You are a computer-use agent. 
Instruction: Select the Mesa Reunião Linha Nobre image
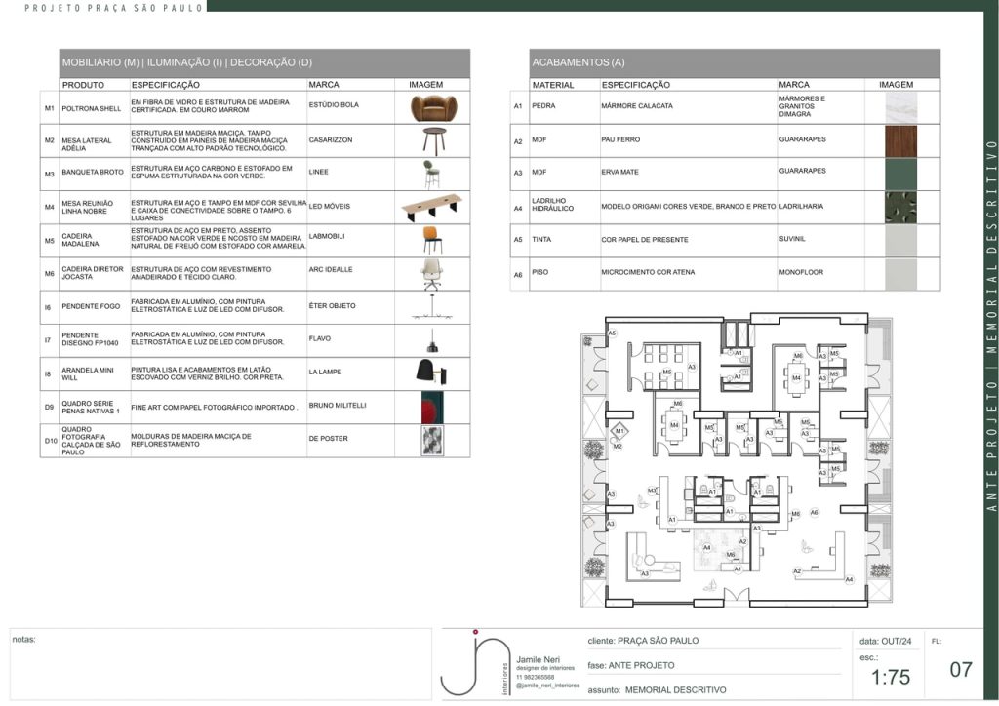[x=431, y=206]
